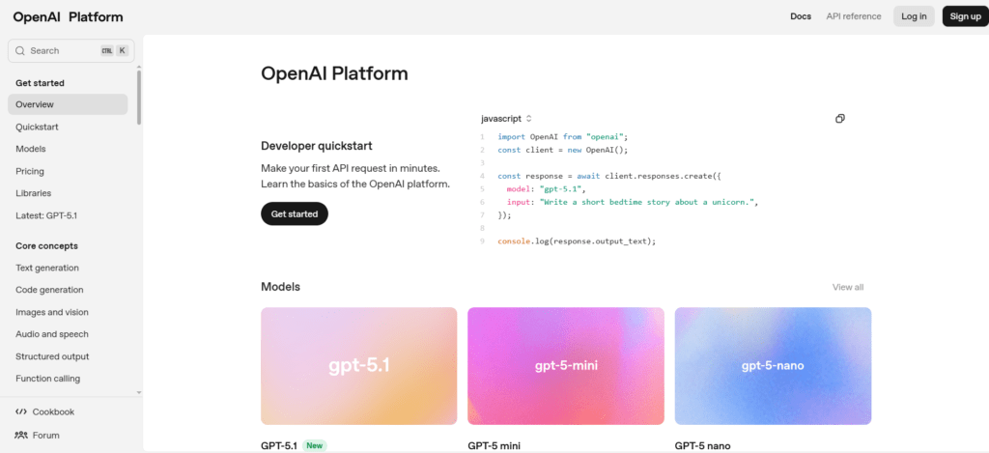This screenshot has width=989, height=453.
Task: Click the copy code icon
Action: [839, 119]
